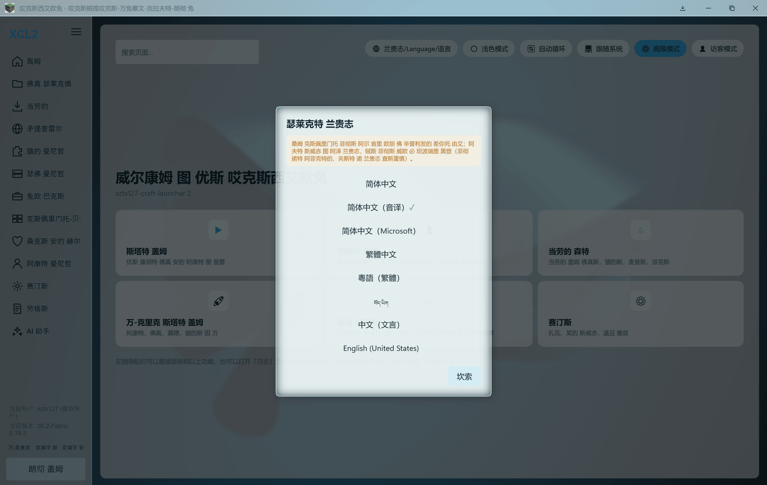Click the XCL2 logo
767x485 pixels.
click(x=23, y=34)
